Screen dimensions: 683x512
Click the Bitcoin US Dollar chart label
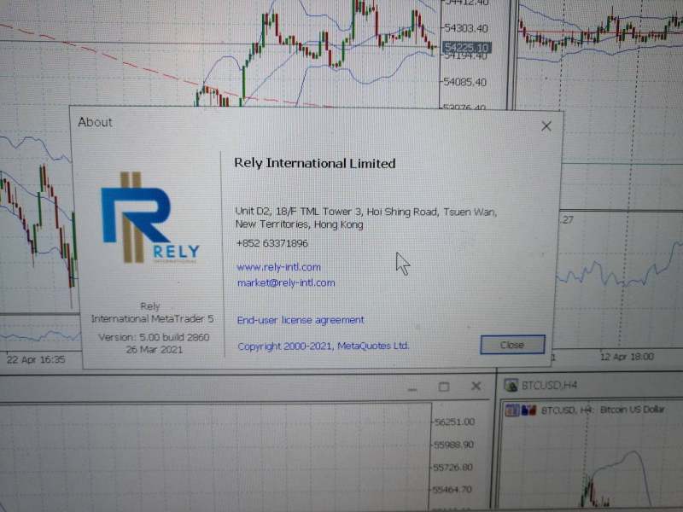[633, 410]
